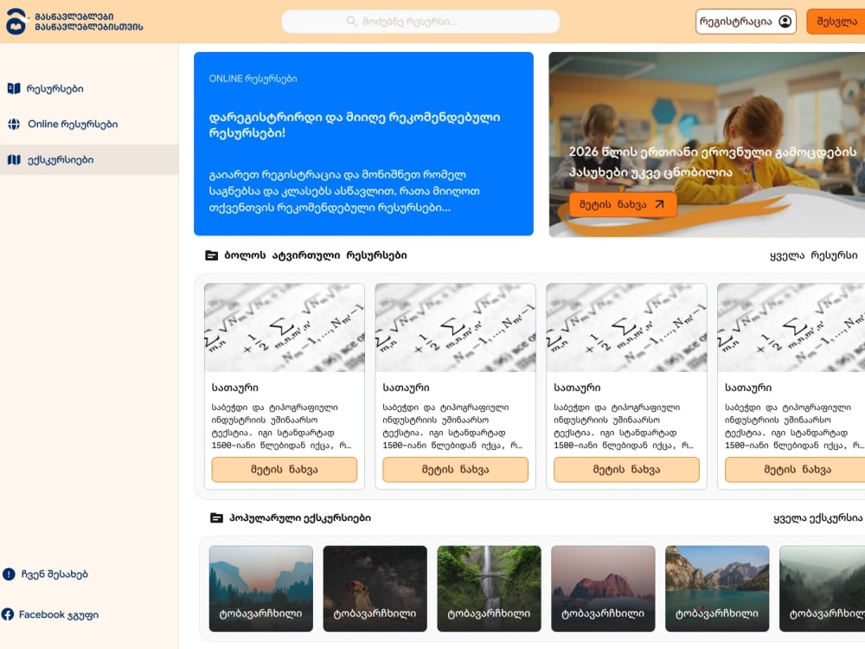Click the site name მასწავლებლები მასწავლებლებისთვის
The image size is (865, 649).
pyautogui.click(x=89, y=22)
